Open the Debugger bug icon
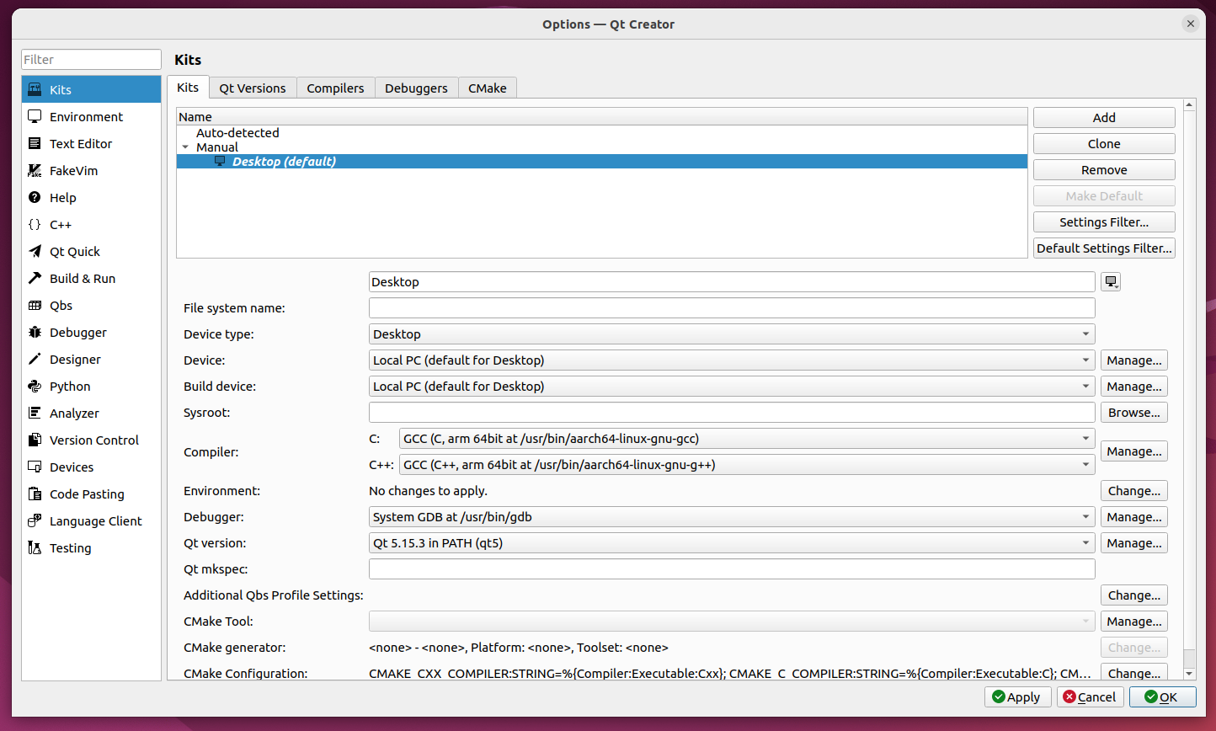1216x731 pixels. pos(35,332)
